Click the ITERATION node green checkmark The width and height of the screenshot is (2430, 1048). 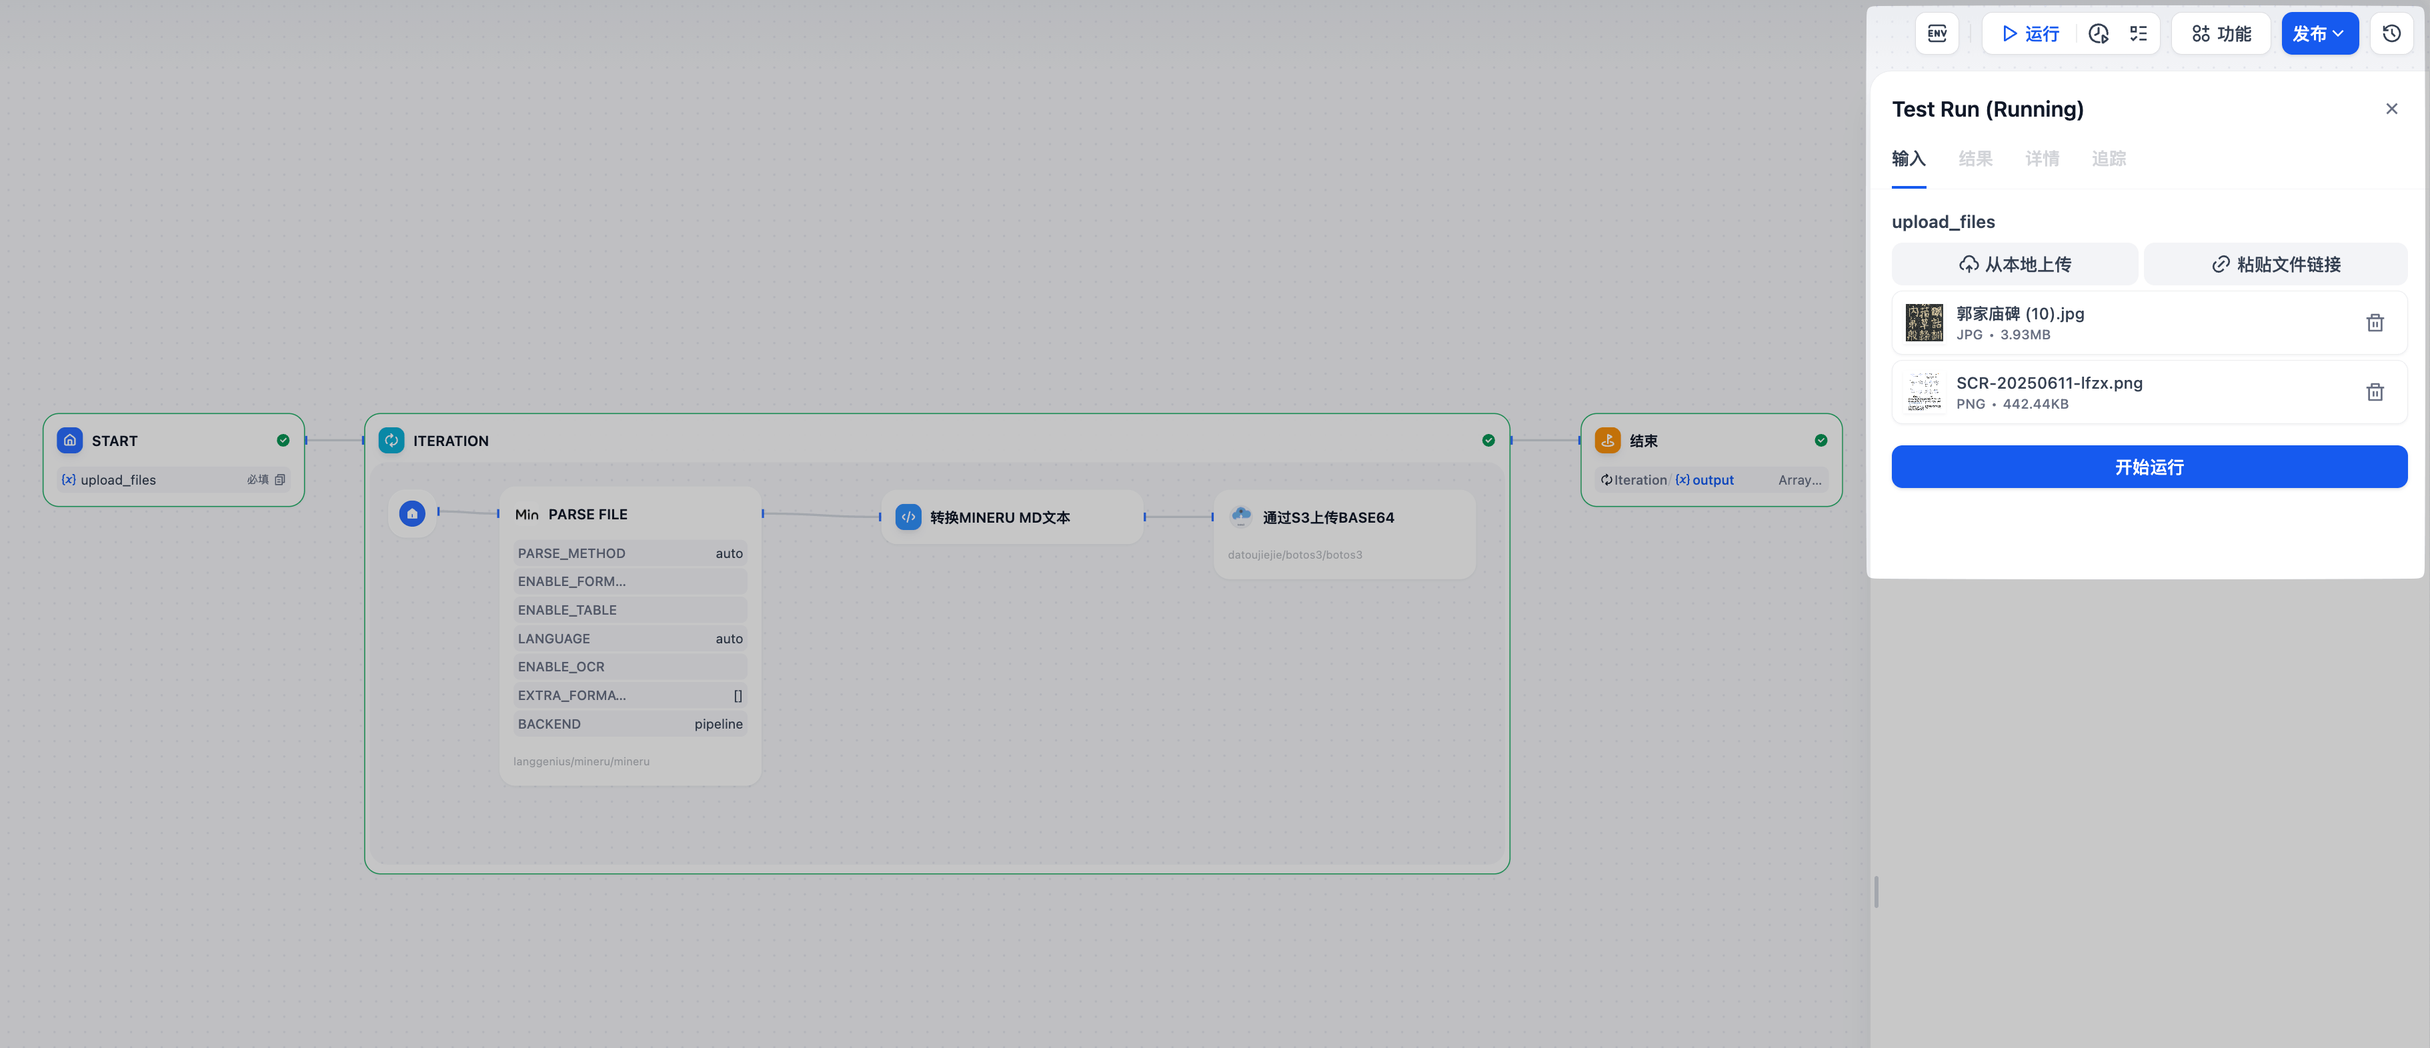tap(1488, 441)
